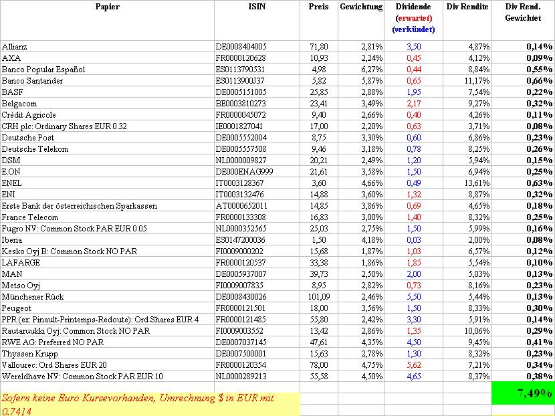Select the ISIN column header
Screen dimensions: 555x416
click(x=257, y=20)
